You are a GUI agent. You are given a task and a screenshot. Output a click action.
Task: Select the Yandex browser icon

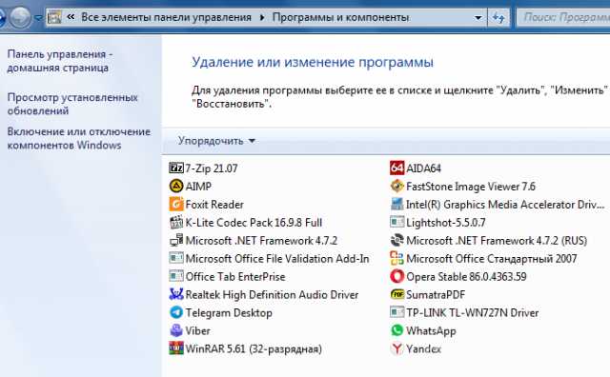point(396,348)
